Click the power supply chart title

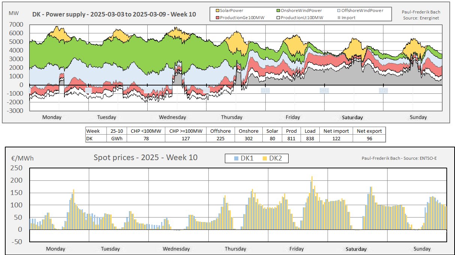(114, 14)
